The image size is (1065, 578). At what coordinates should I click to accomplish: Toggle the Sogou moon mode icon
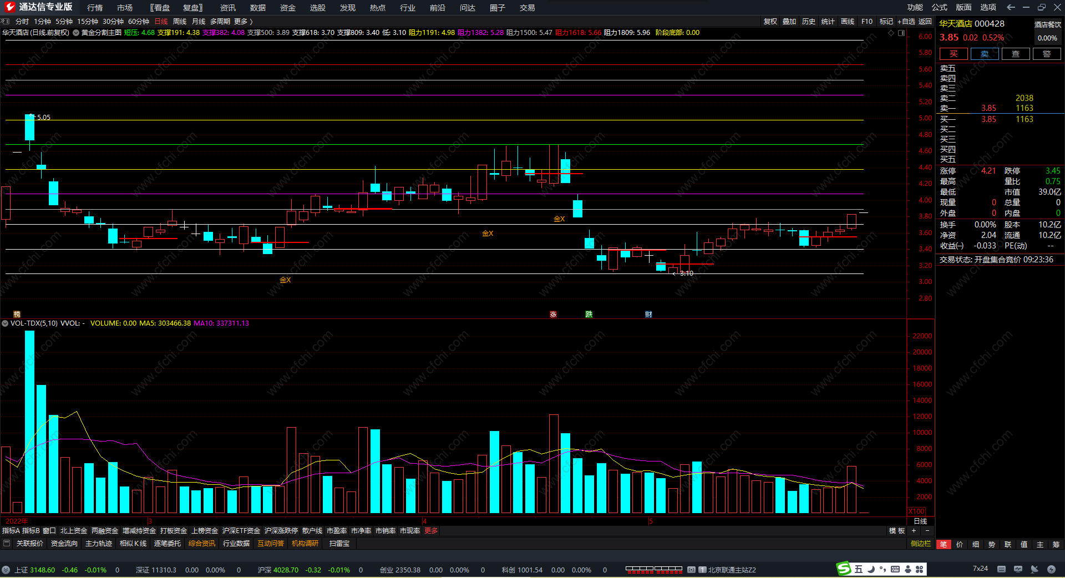point(871,569)
